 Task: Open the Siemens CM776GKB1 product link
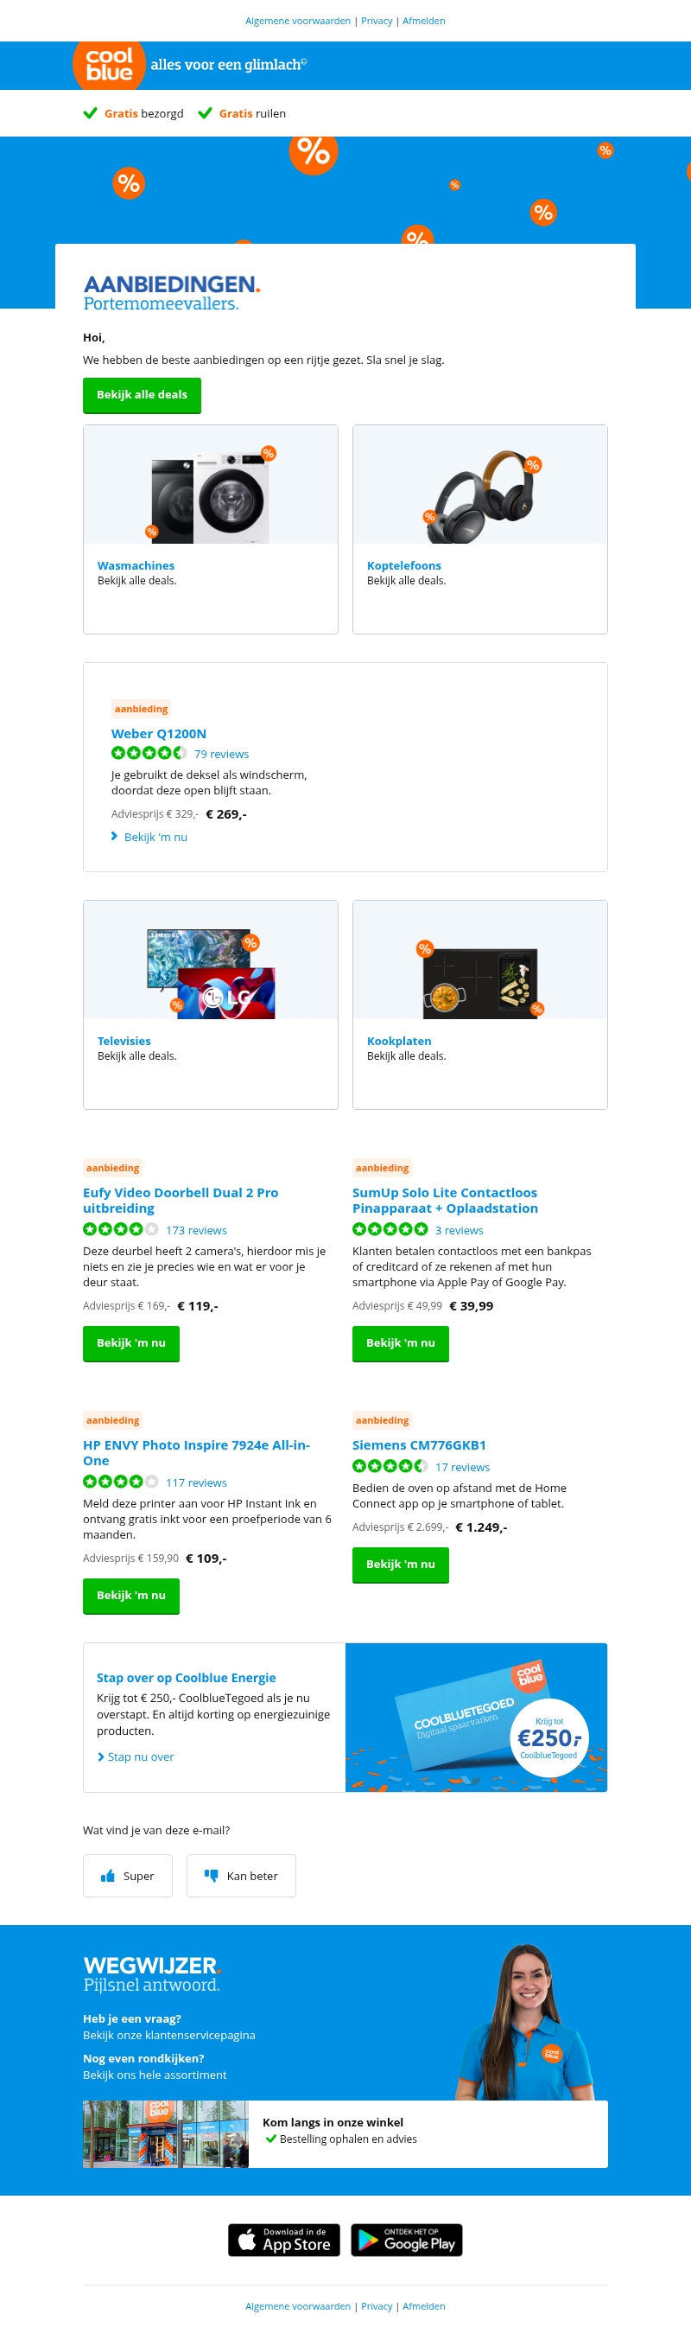[x=419, y=1445]
